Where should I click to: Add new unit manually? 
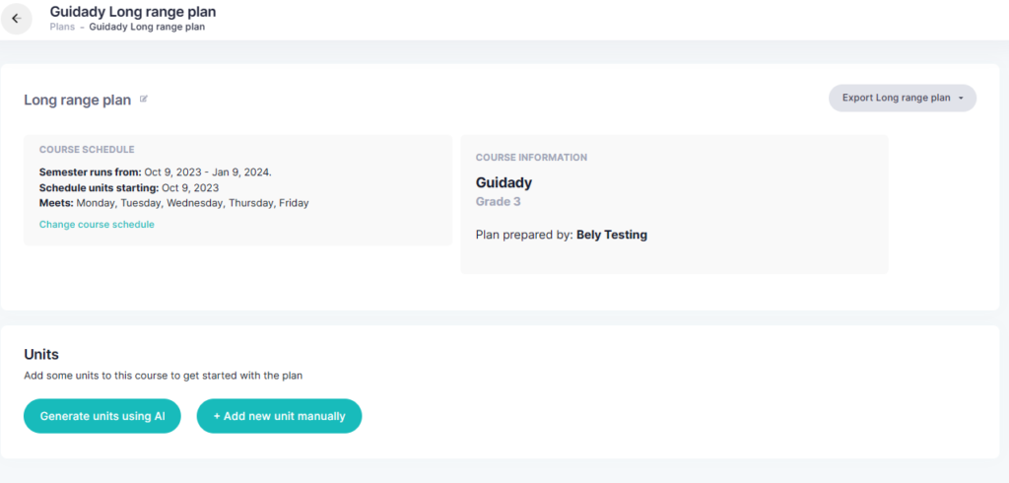pos(279,416)
